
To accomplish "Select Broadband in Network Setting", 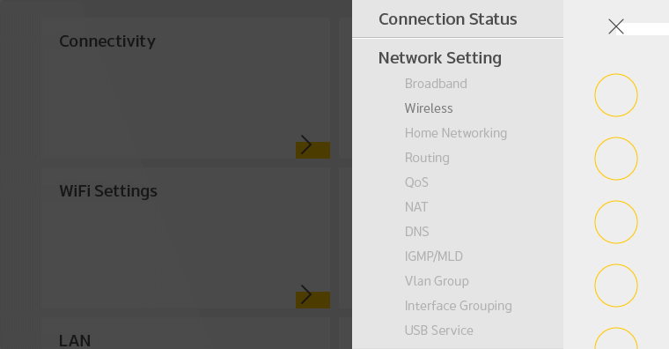I will click(x=436, y=84).
